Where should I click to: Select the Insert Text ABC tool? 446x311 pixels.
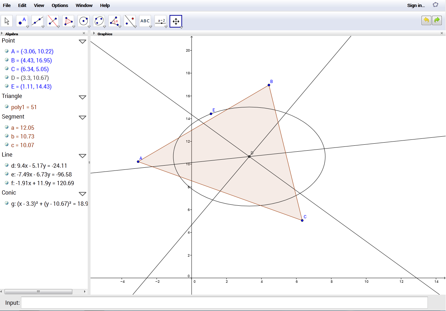click(145, 21)
